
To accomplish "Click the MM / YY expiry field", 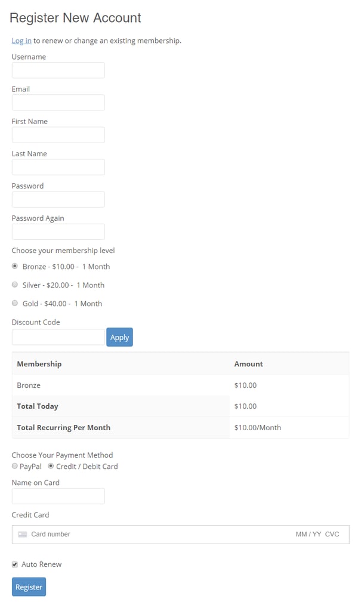I will [308, 535].
